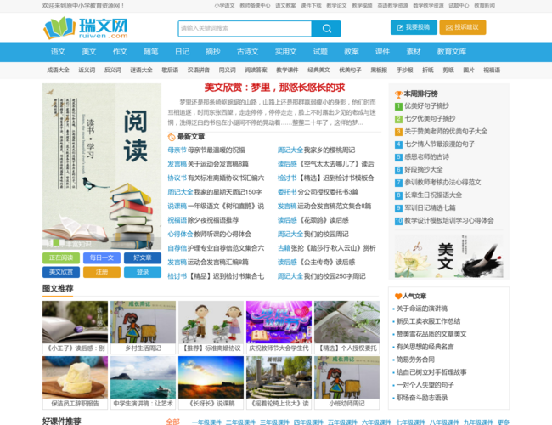Open thumbnail 【精选】个人授权委托
The height and width of the screenshot is (425, 552).
[346, 327]
